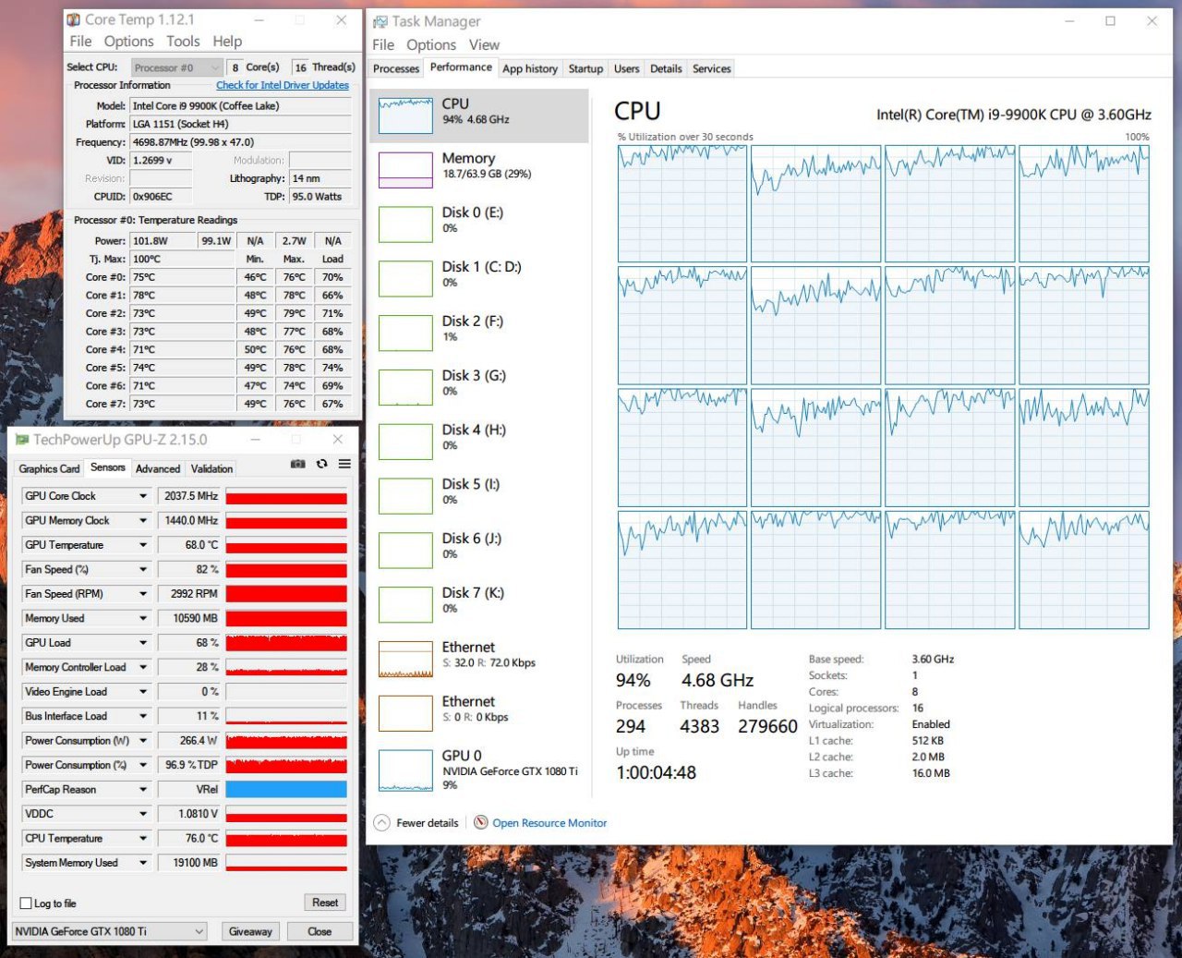Switch to the GPU-Z Validation tab
Image resolution: width=1182 pixels, height=958 pixels.
pos(211,469)
